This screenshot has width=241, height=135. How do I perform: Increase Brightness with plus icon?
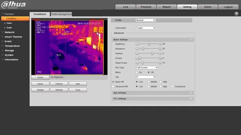[x=160, y=44]
